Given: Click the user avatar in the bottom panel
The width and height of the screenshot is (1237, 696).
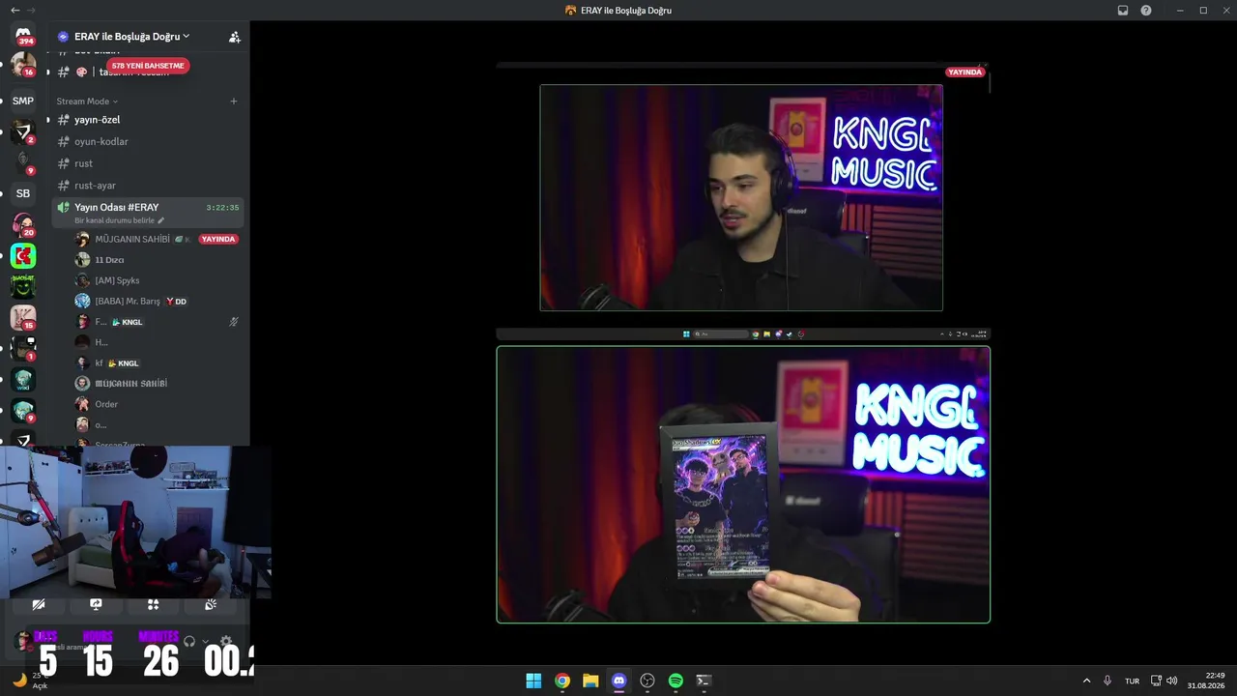Looking at the screenshot, I should click(x=23, y=641).
